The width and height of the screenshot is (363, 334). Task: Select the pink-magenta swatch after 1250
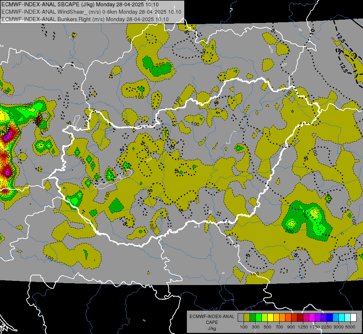coord(306,317)
